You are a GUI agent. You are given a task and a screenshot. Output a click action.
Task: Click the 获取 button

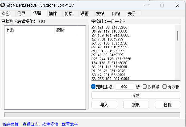coord(136,105)
